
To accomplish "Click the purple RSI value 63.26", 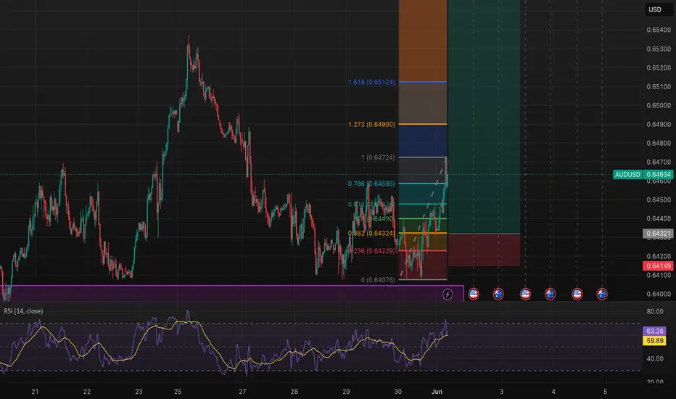I will pyautogui.click(x=654, y=331).
